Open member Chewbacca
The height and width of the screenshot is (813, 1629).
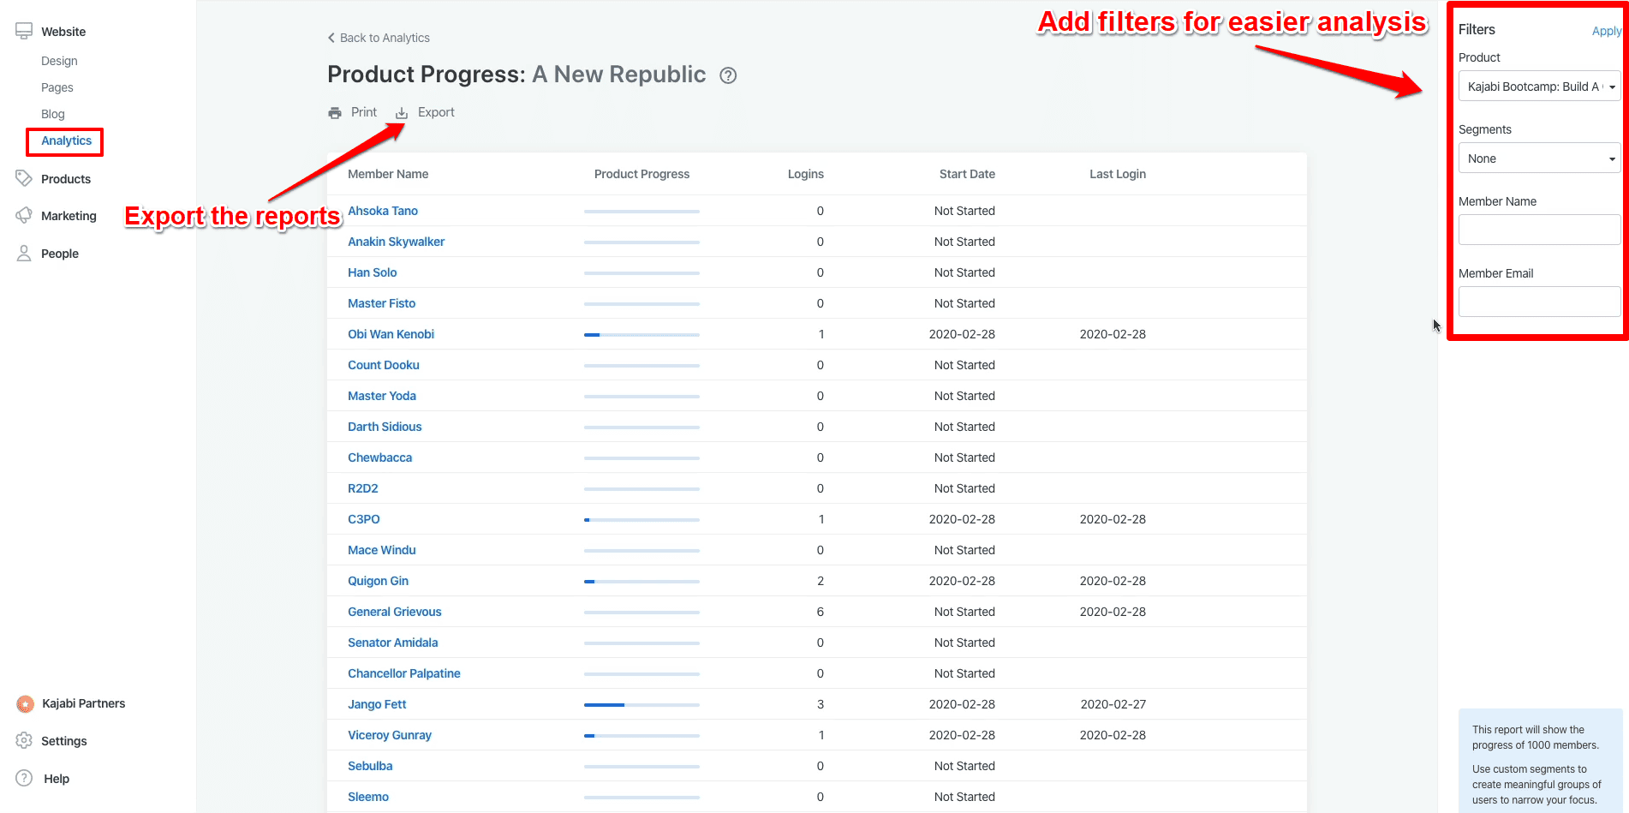pos(379,457)
